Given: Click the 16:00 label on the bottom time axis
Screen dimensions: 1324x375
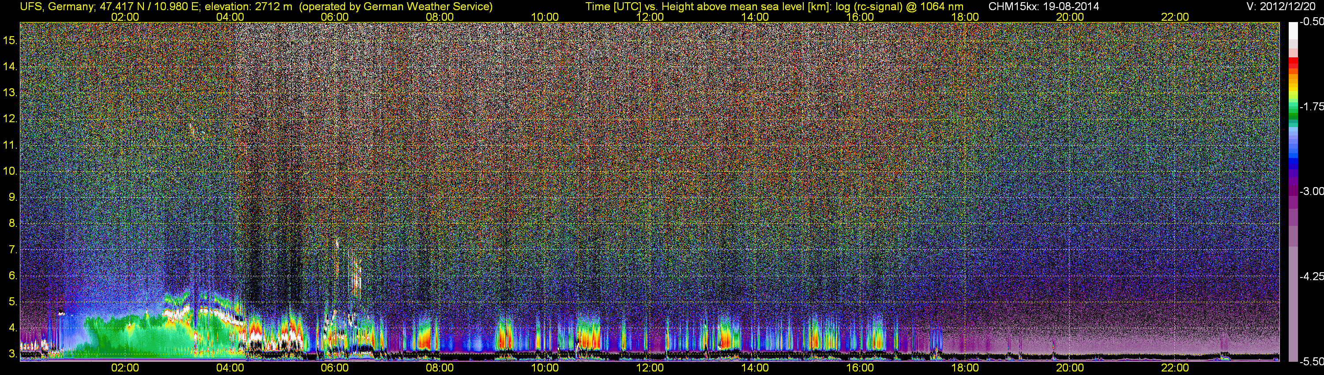Looking at the screenshot, I should click(860, 368).
